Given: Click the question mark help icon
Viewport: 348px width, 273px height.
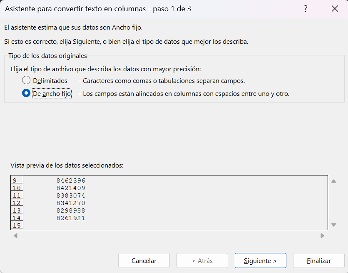Looking at the screenshot, I should [x=306, y=9].
